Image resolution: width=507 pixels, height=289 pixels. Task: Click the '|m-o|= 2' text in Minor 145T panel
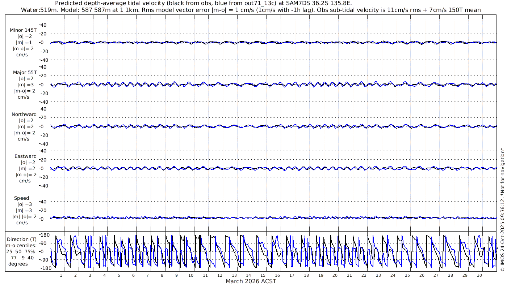pyautogui.click(x=24, y=49)
